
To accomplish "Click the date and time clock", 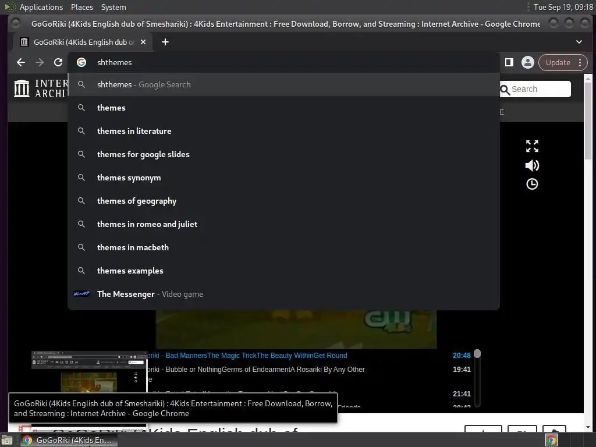I will [563, 7].
